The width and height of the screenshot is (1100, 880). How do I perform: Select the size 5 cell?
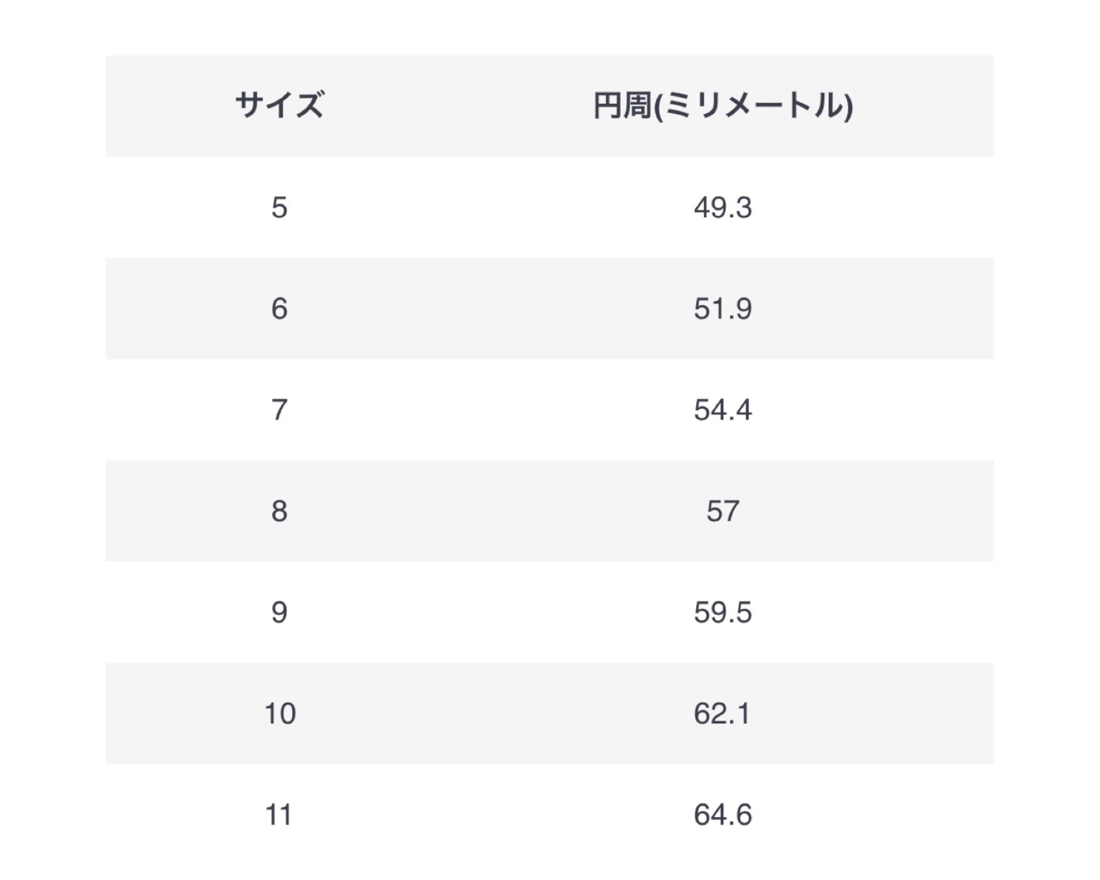pos(279,208)
